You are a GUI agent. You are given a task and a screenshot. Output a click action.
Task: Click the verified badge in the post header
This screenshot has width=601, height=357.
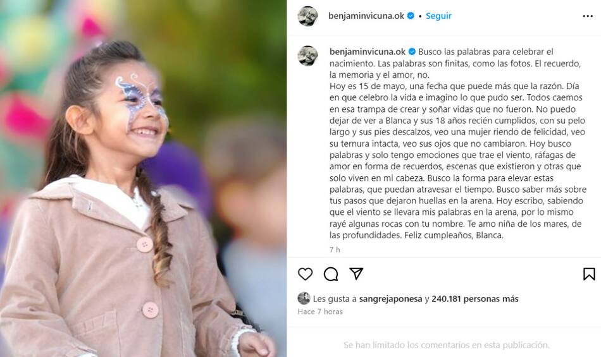tap(411, 16)
